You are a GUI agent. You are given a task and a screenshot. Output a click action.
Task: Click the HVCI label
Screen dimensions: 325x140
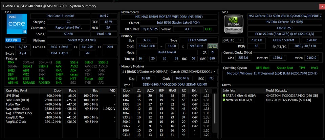(x=315, y=68)
